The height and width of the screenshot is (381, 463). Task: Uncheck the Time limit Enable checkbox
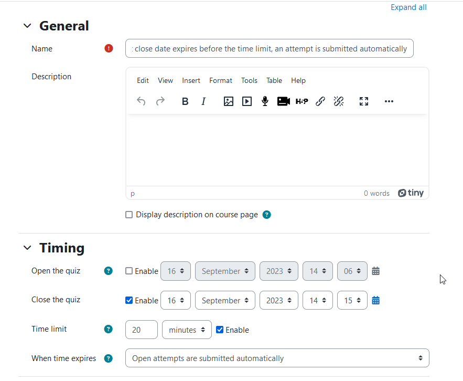pos(220,330)
